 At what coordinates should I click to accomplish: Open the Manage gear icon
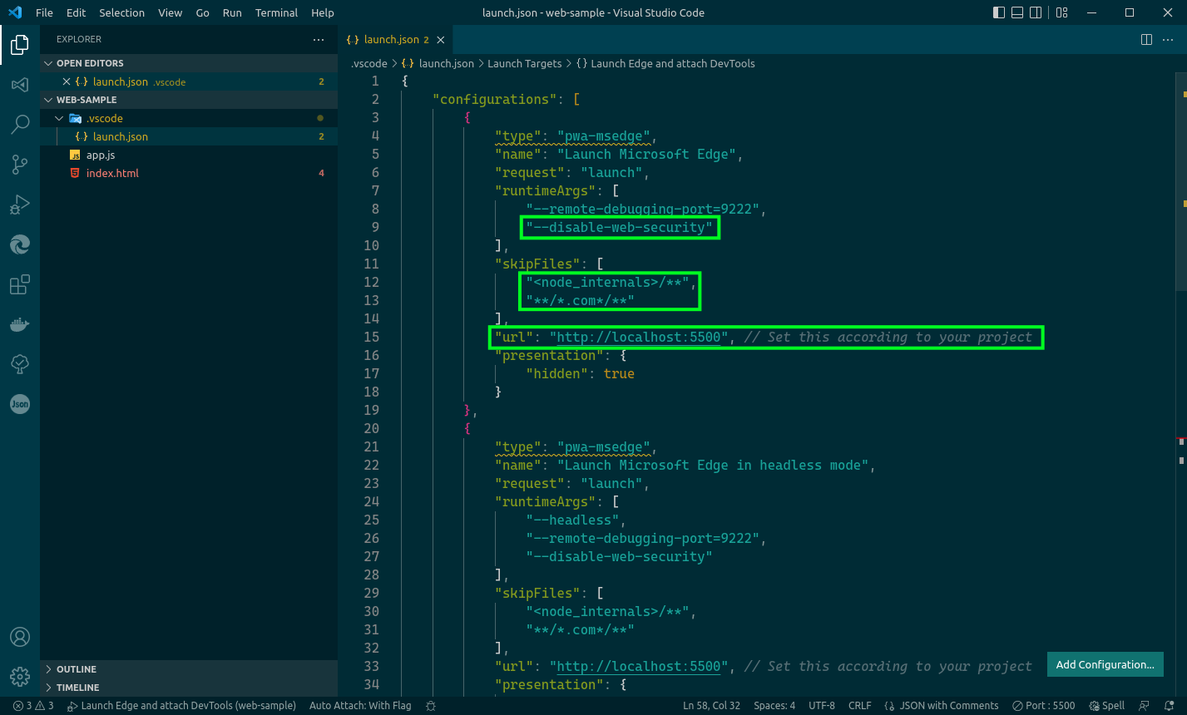point(19,676)
